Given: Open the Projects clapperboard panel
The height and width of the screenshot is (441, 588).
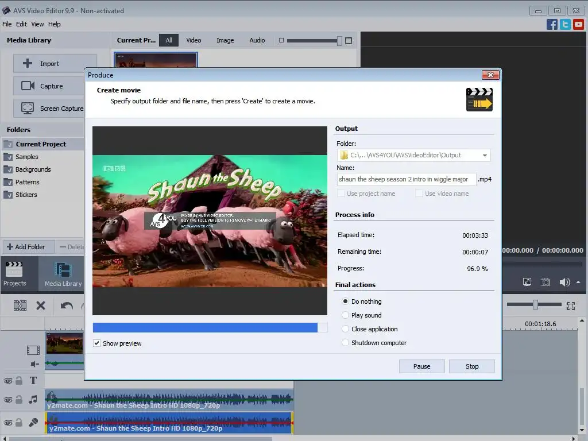Looking at the screenshot, I should click(x=14, y=274).
